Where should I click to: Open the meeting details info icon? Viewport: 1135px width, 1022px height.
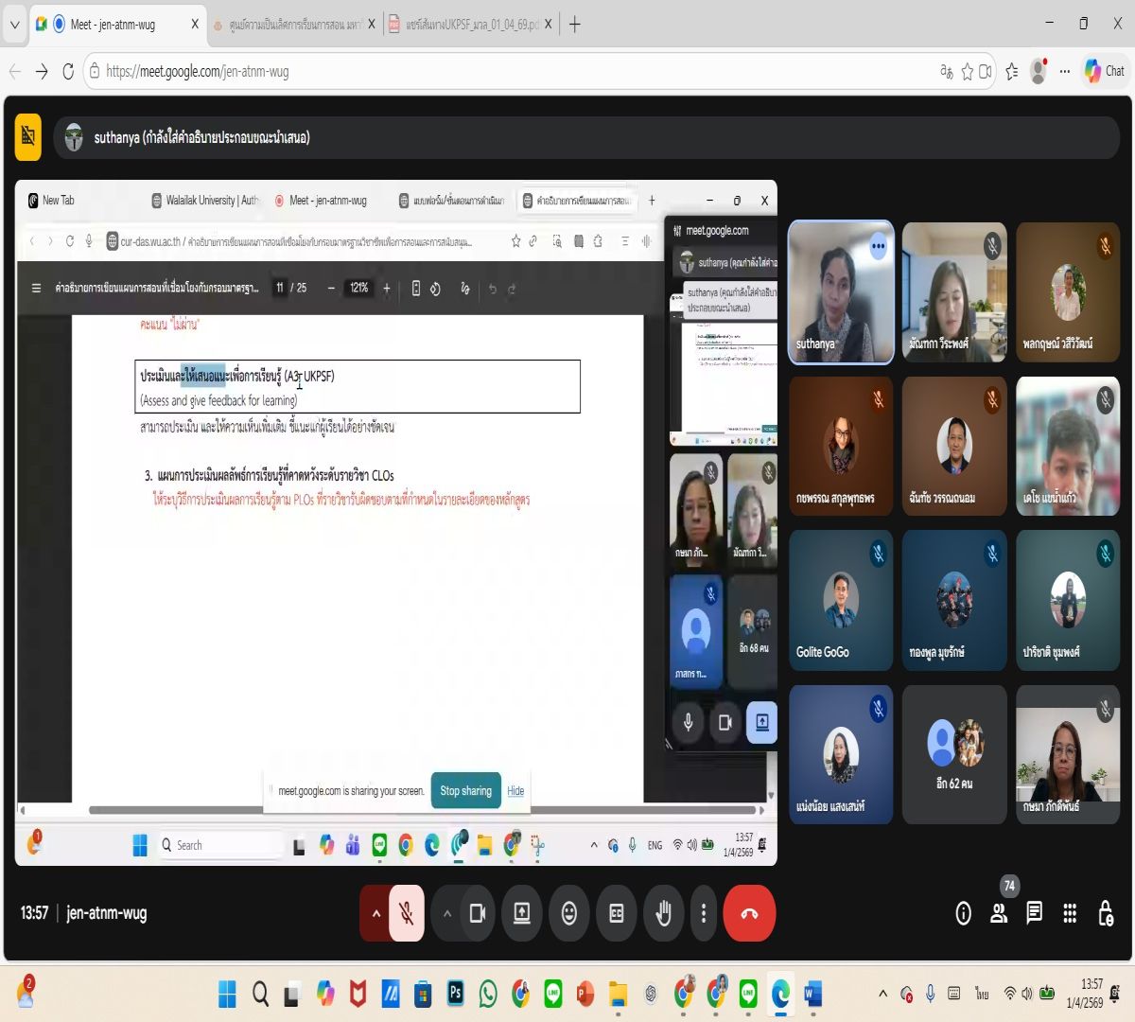[963, 913]
